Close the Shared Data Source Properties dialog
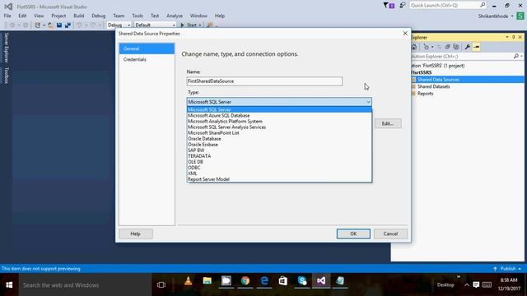Screen dimensions: 527x296 [405, 33]
